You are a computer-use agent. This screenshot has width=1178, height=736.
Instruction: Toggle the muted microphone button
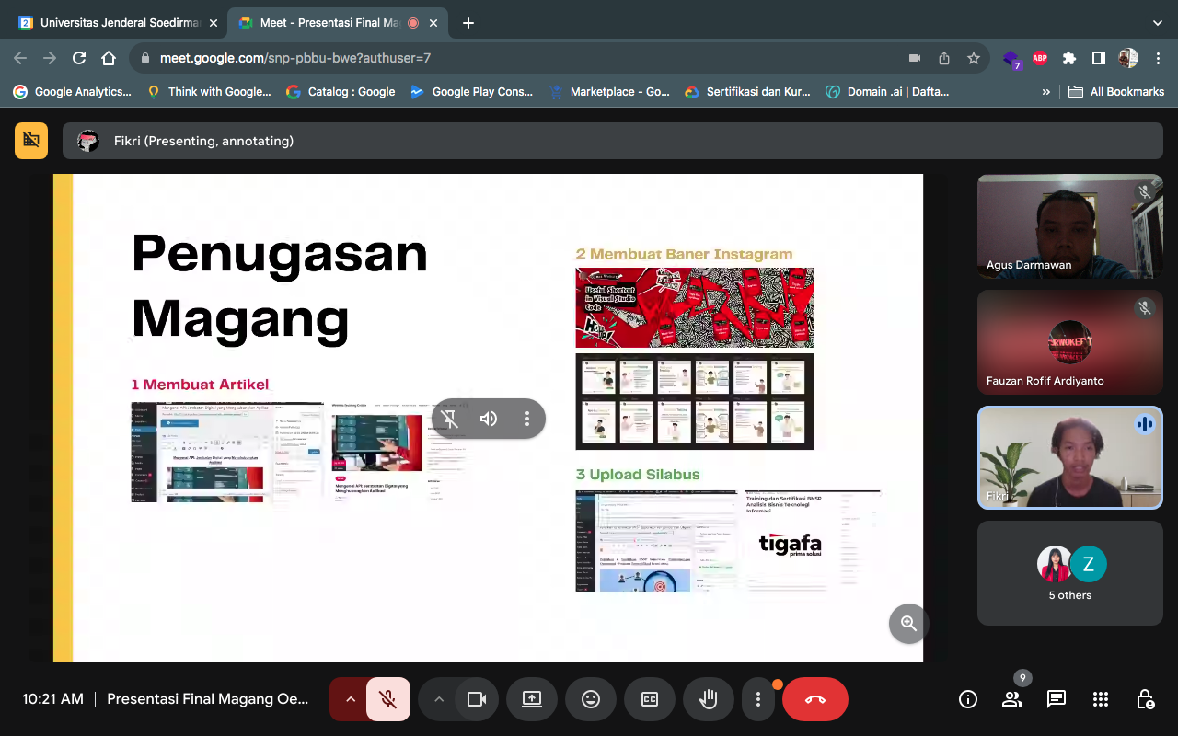click(388, 699)
